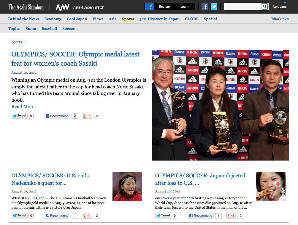
Task: Open the What's New link
Action: coord(280,19)
